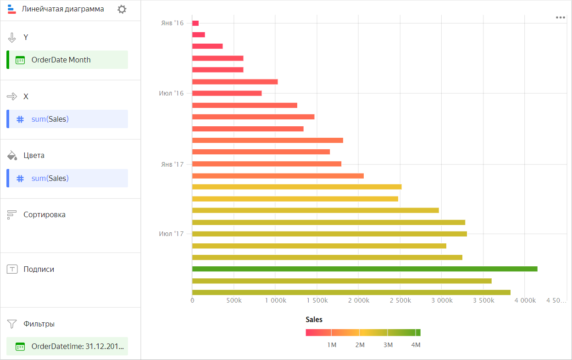Click the bar chart type icon
The height and width of the screenshot is (360, 572).
[12, 9]
